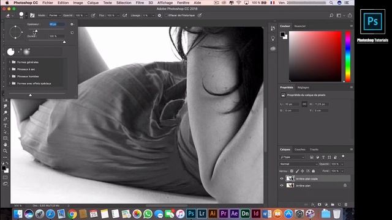Viewport: 392px width, 220px height.
Task: Open the Mode Forme dropdown
Action: 55,15
